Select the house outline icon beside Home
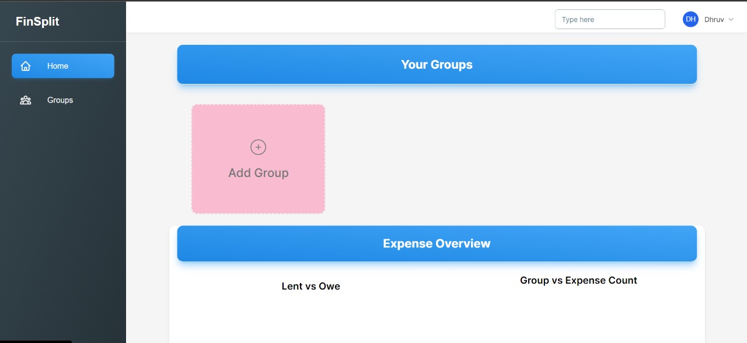747x343 pixels. click(26, 66)
